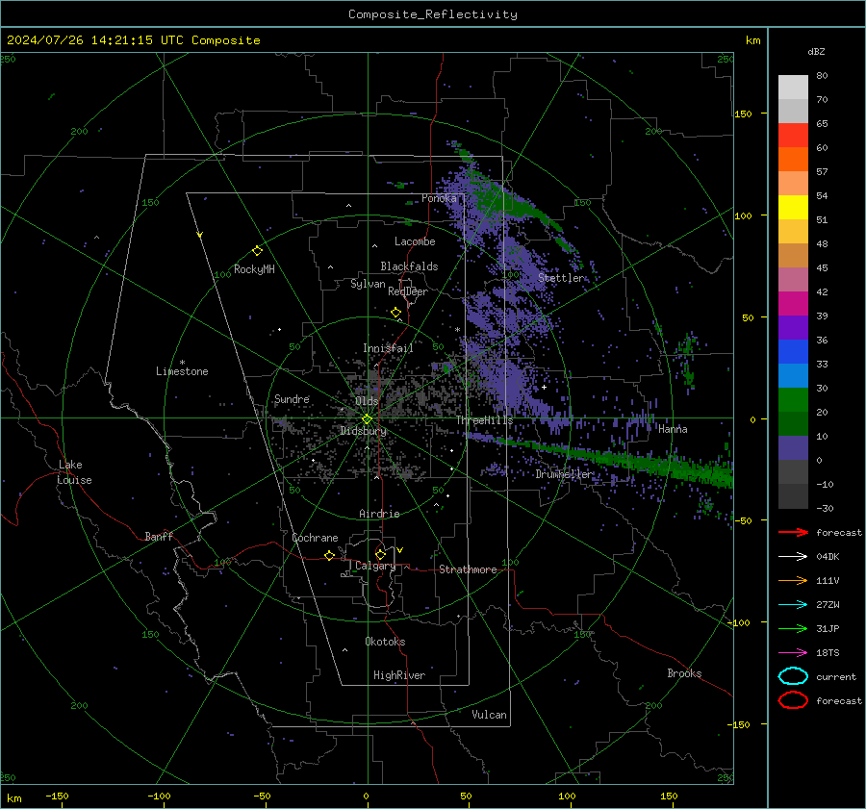The width and height of the screenshot is (866, 809).
Task: Click the 51 dBZ yellow swatch
Action: pos(793,207)
